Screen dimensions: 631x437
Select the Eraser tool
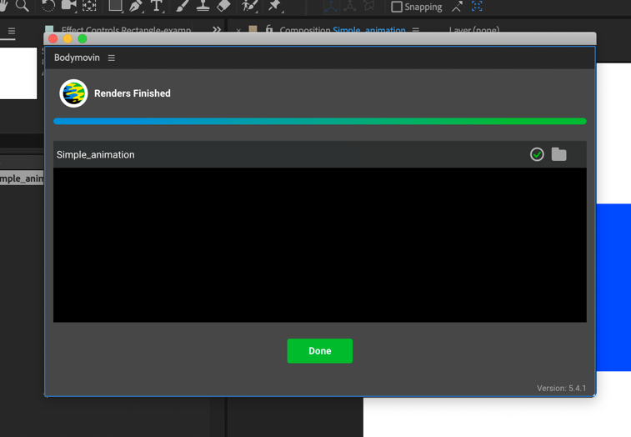click(223, 6)
